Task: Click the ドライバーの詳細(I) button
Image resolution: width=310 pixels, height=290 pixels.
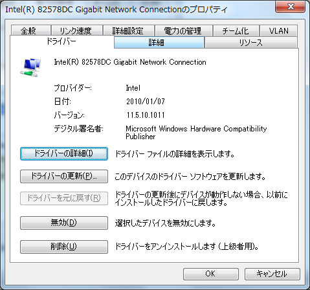Action: click(x=64, y=153)
